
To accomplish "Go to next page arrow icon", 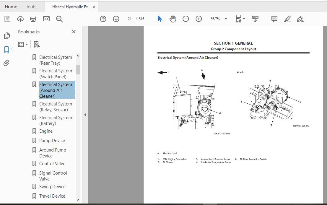I will pyautogui.click(x=116, y=19).
